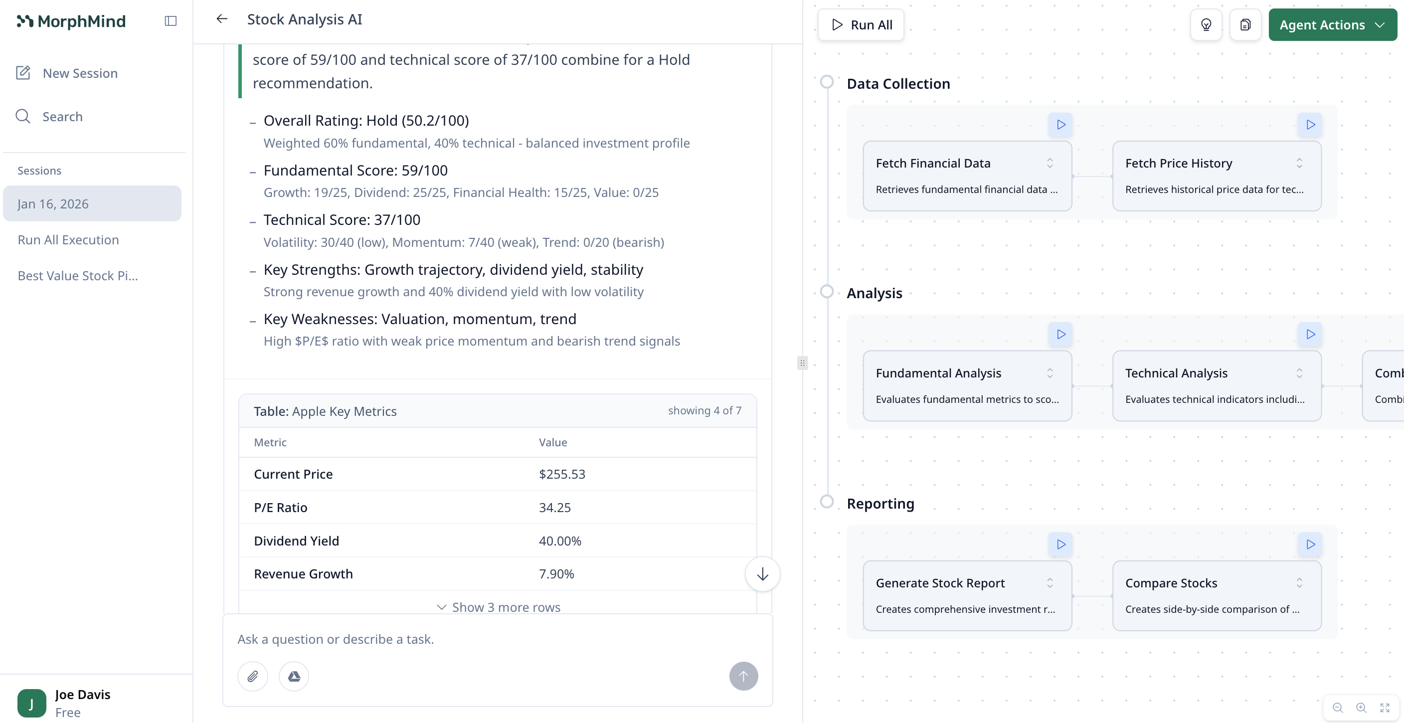The height and width of the screenshot is (723, 1404).
Task: Open the Run All Execution session
Action: (68, 240)
